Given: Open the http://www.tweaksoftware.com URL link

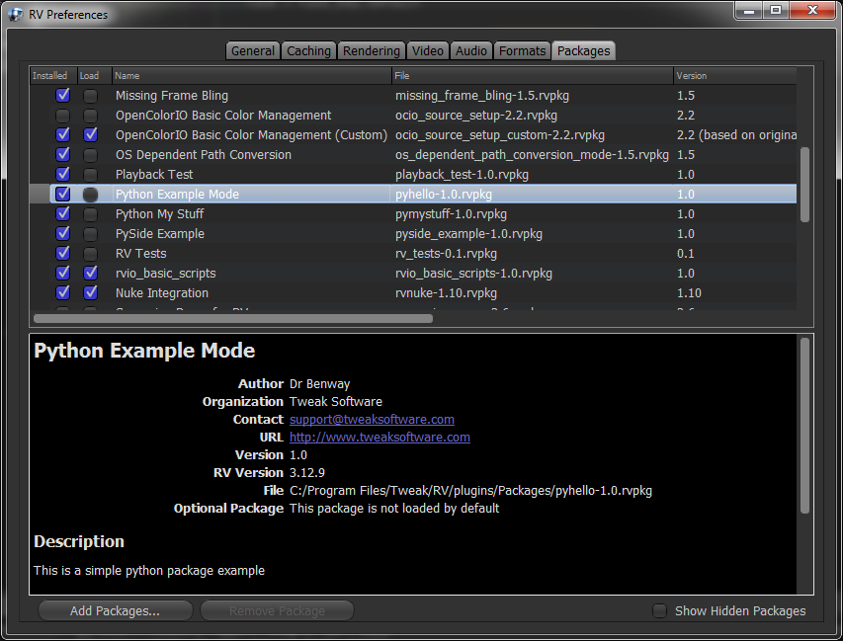Looking at the screenshot, I should (379, 437).
